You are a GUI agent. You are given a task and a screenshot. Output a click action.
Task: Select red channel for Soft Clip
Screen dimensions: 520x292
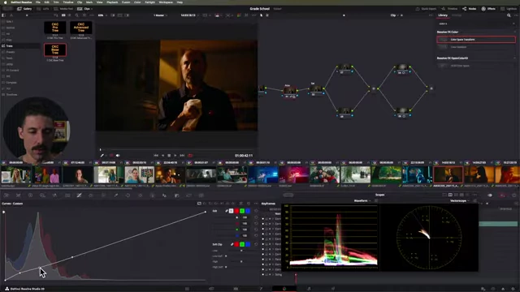click(x=236, y=244)
